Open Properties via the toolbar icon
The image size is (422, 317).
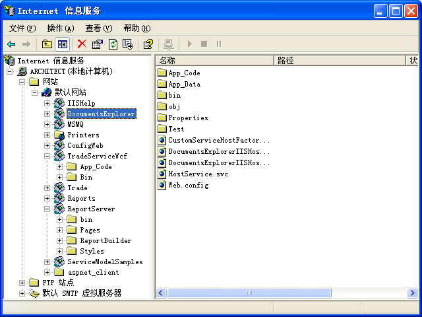coord(98,44)
